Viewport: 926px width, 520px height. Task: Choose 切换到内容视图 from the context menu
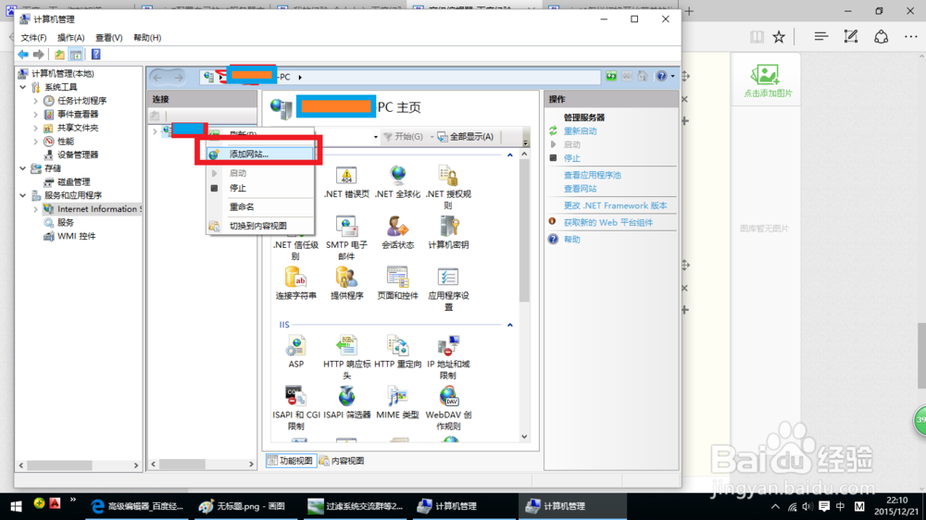(x=259, y=226)
